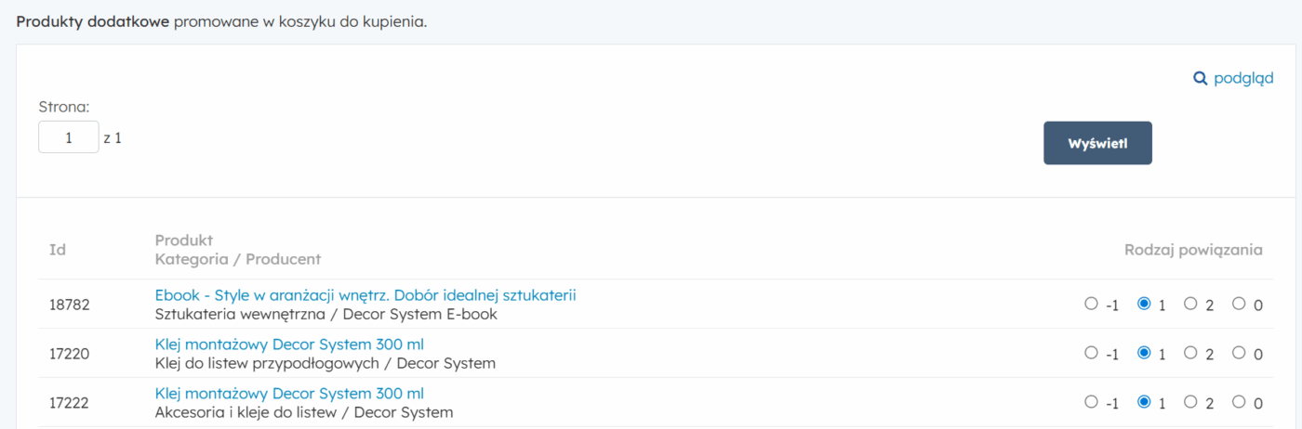The width and height of the screenshot is (1302, 429).
Task: Select relation type -1 for product 18782
Action: coord(1091,304)
